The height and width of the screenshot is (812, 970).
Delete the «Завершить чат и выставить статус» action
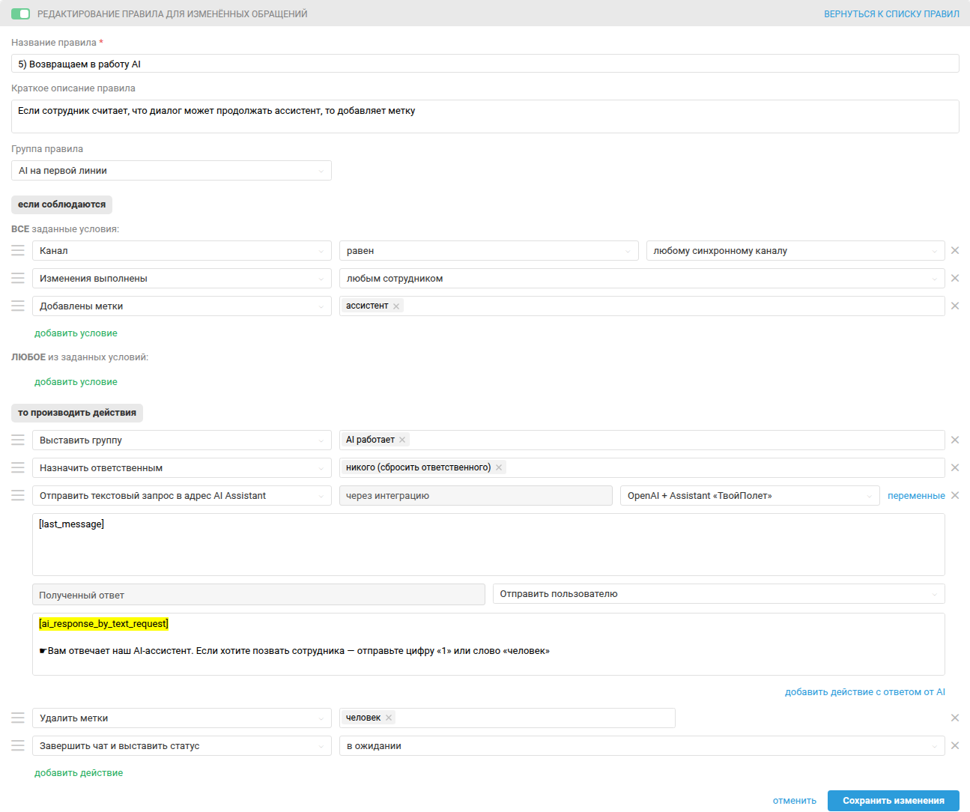tap(955, 745)
